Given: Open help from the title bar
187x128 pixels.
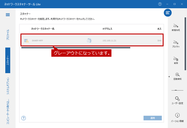Looking at the screenshot, I should [160, 4].
